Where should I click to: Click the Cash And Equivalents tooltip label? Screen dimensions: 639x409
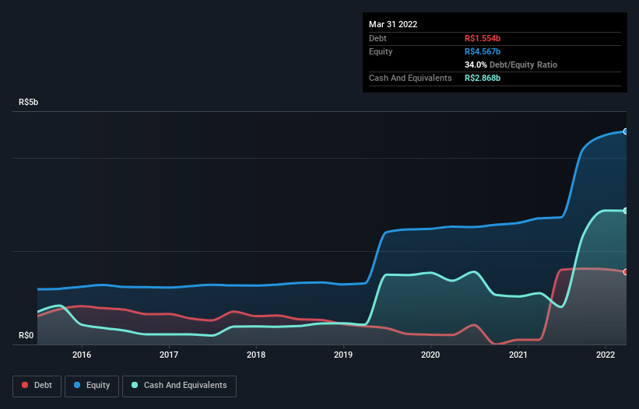(410, 78)
